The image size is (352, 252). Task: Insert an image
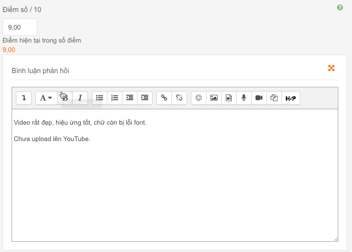[214, 98]
